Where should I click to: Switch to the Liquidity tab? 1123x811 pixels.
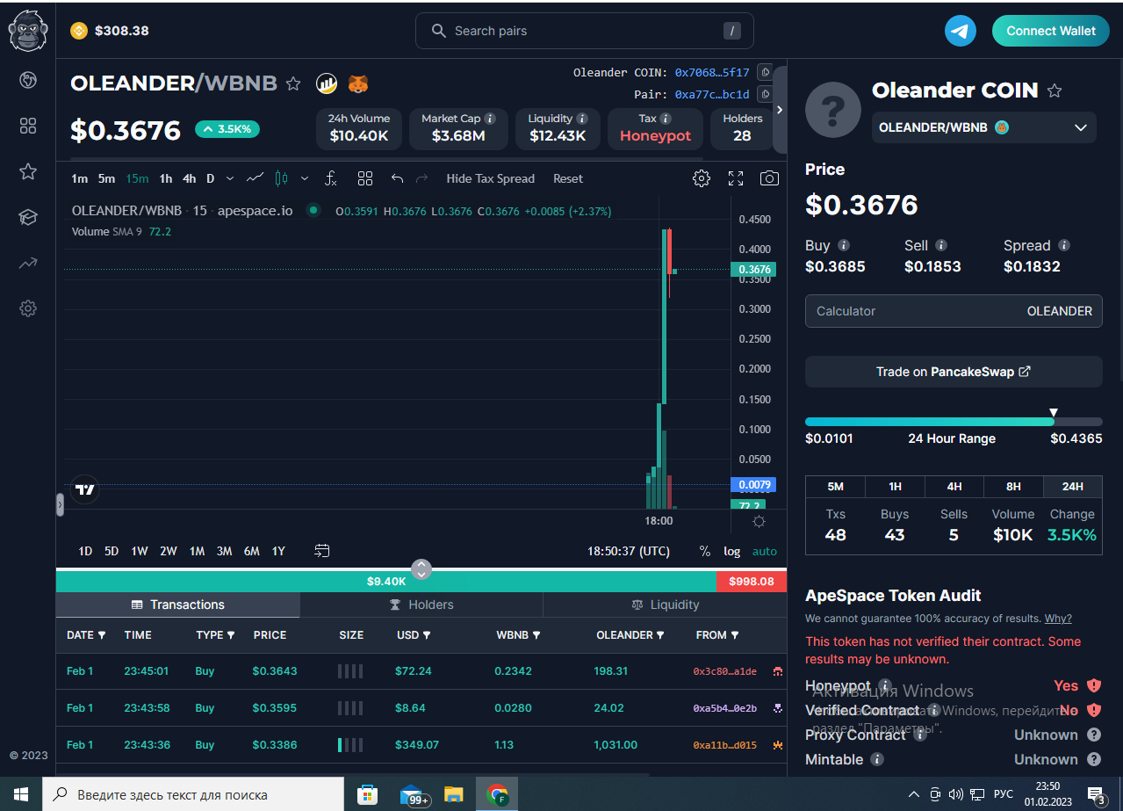point(665,605)
